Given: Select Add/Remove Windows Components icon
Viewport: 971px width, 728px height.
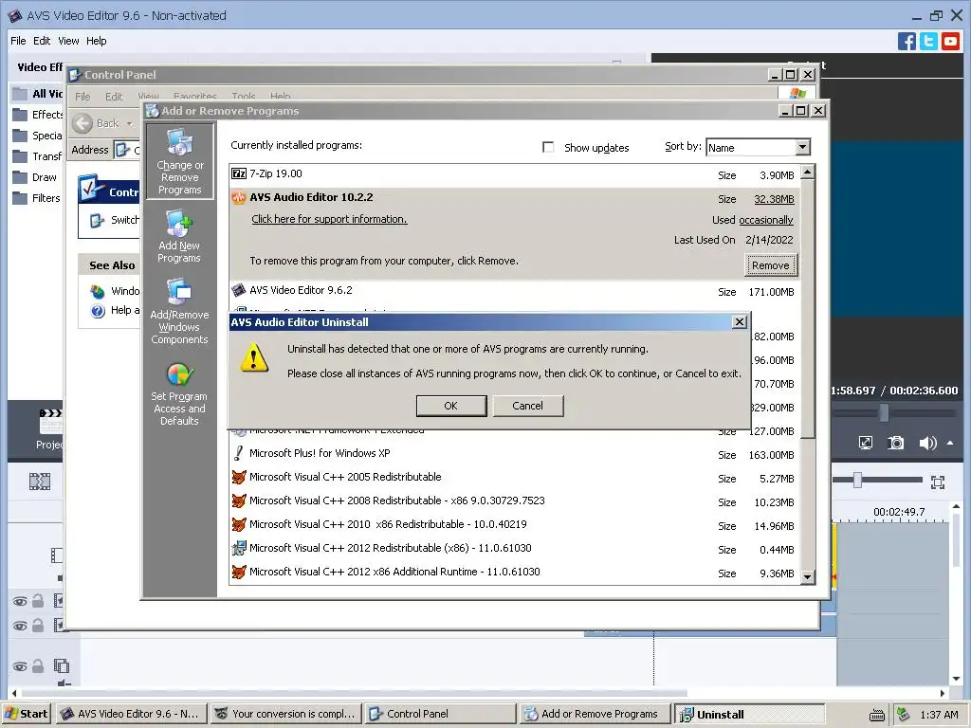Looking at the screenshot, I should pos(179,312).
